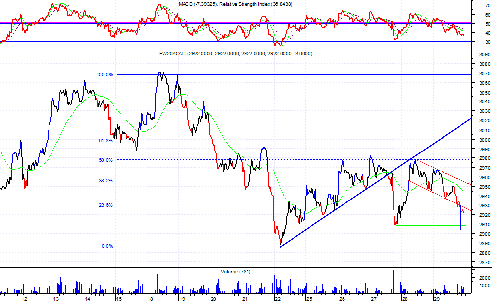Image resolution: width=492 pixels, height=301 pixels.
Task: Click the 2960 price axis value
Action: 485,178
